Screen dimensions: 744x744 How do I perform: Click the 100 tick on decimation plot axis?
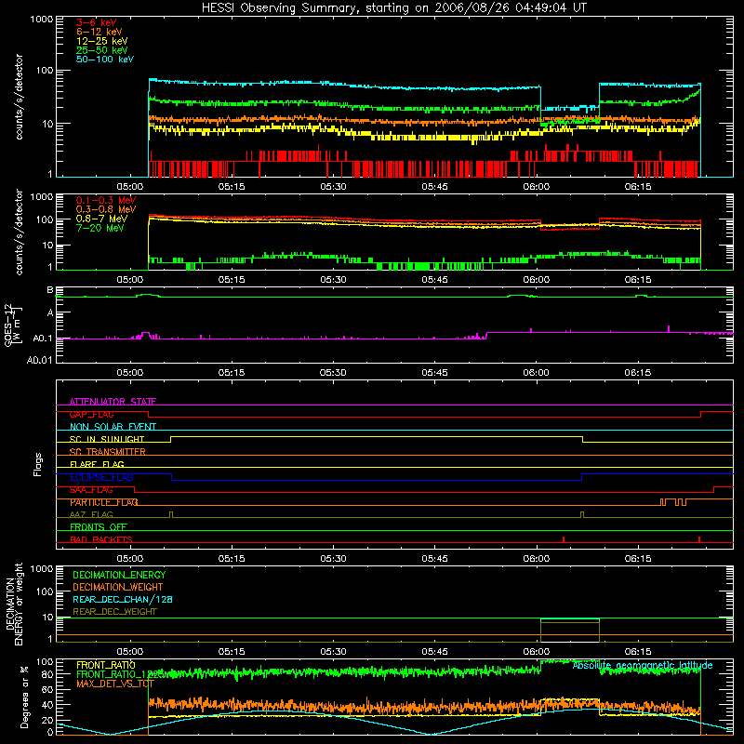[45, 591]
